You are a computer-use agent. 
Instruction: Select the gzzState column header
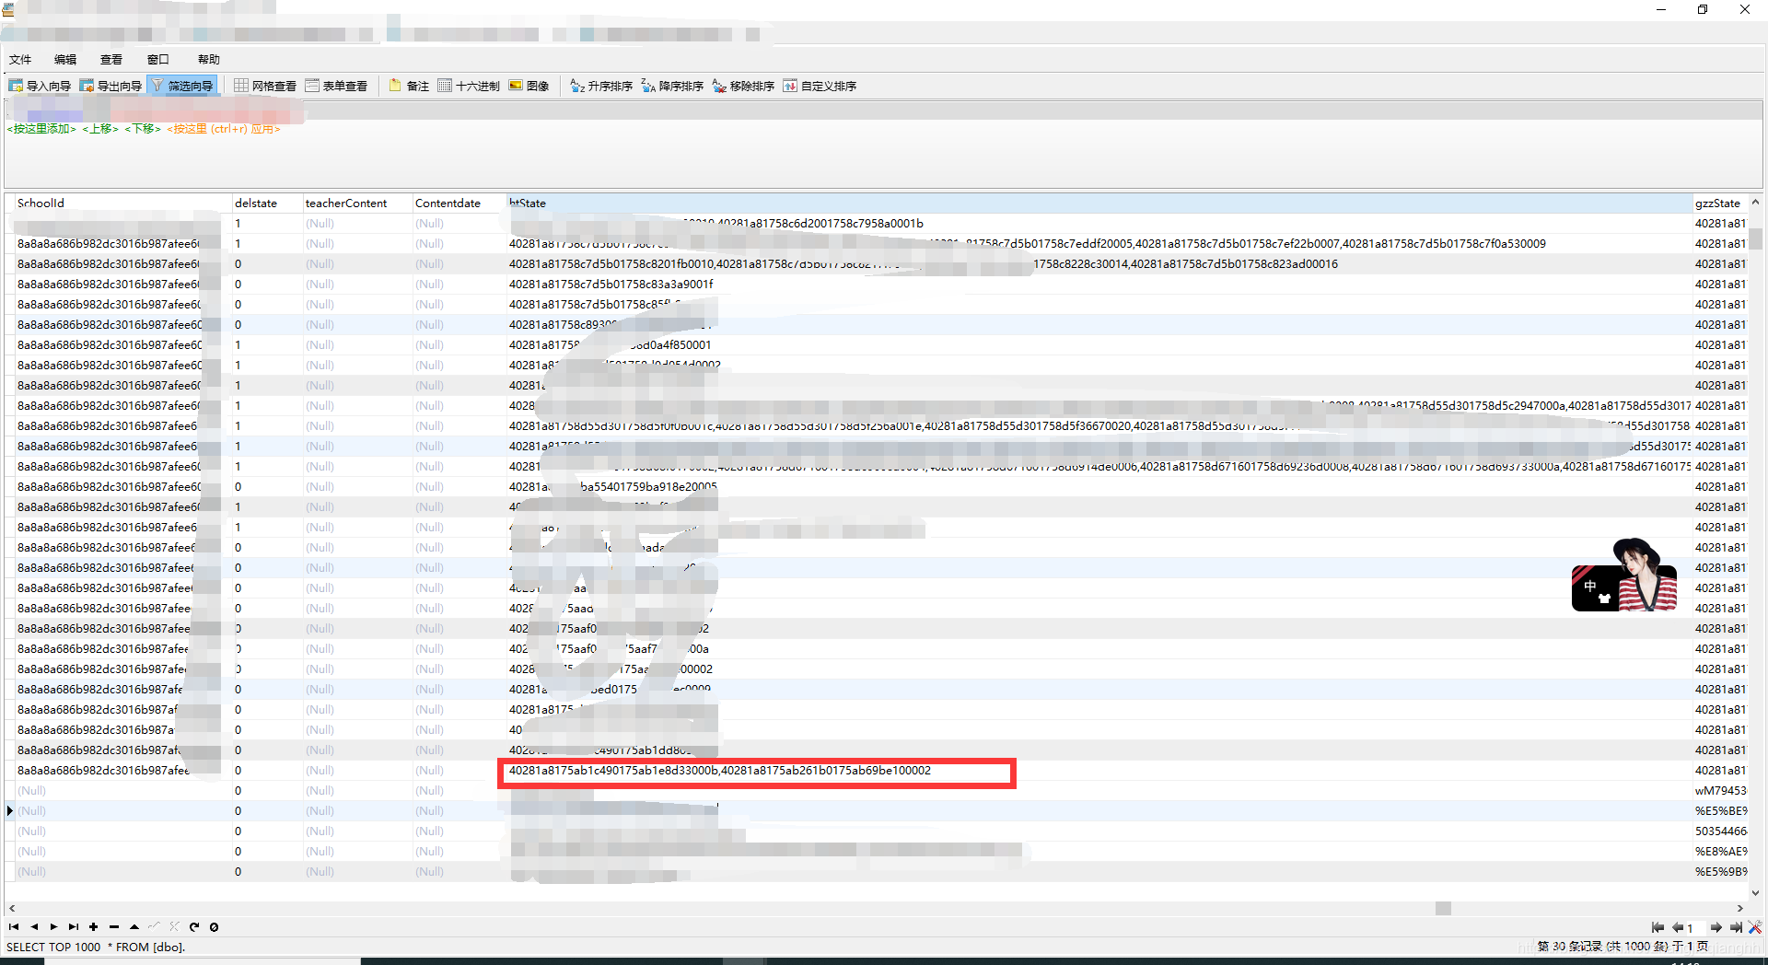tap(1718, 203)
